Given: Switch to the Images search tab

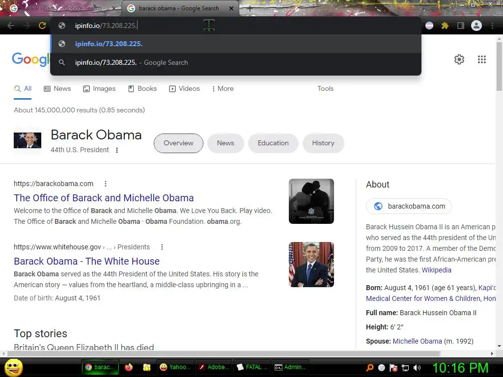Looking at the screenshot, I should coord(99,89).
